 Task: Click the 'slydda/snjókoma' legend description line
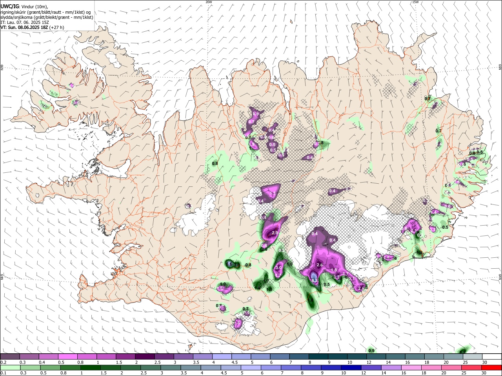(47, 17)
